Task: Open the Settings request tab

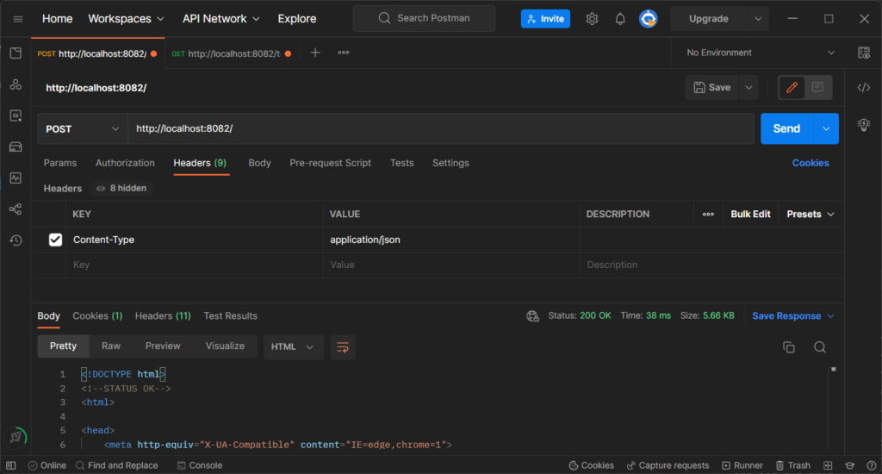Action: coord(450,163)
